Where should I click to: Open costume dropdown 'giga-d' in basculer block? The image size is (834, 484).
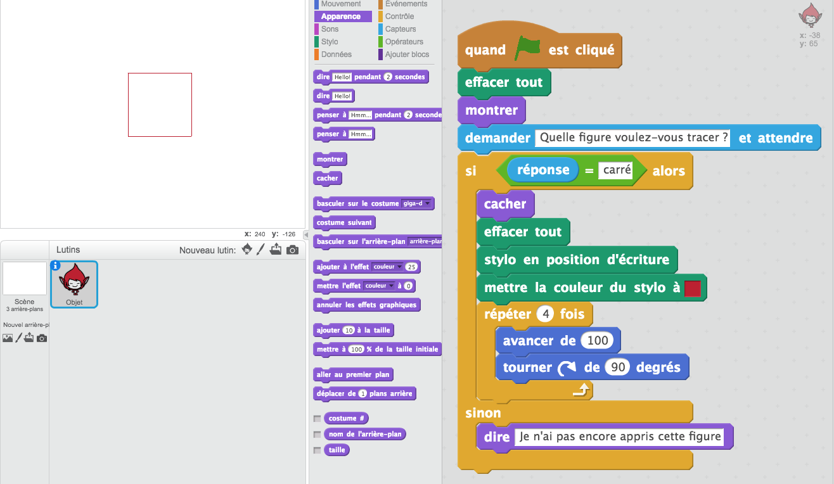pos(416,203)
